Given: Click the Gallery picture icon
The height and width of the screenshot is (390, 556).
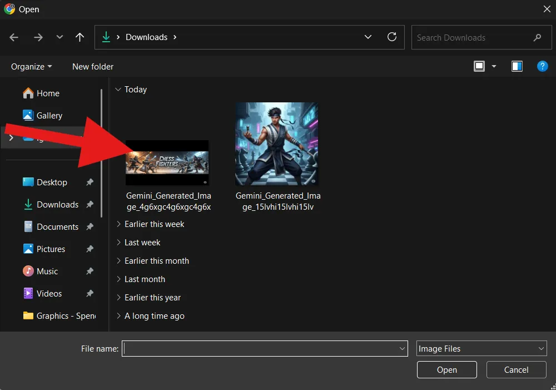Looking at the screenshot, I should click(28, 115).
